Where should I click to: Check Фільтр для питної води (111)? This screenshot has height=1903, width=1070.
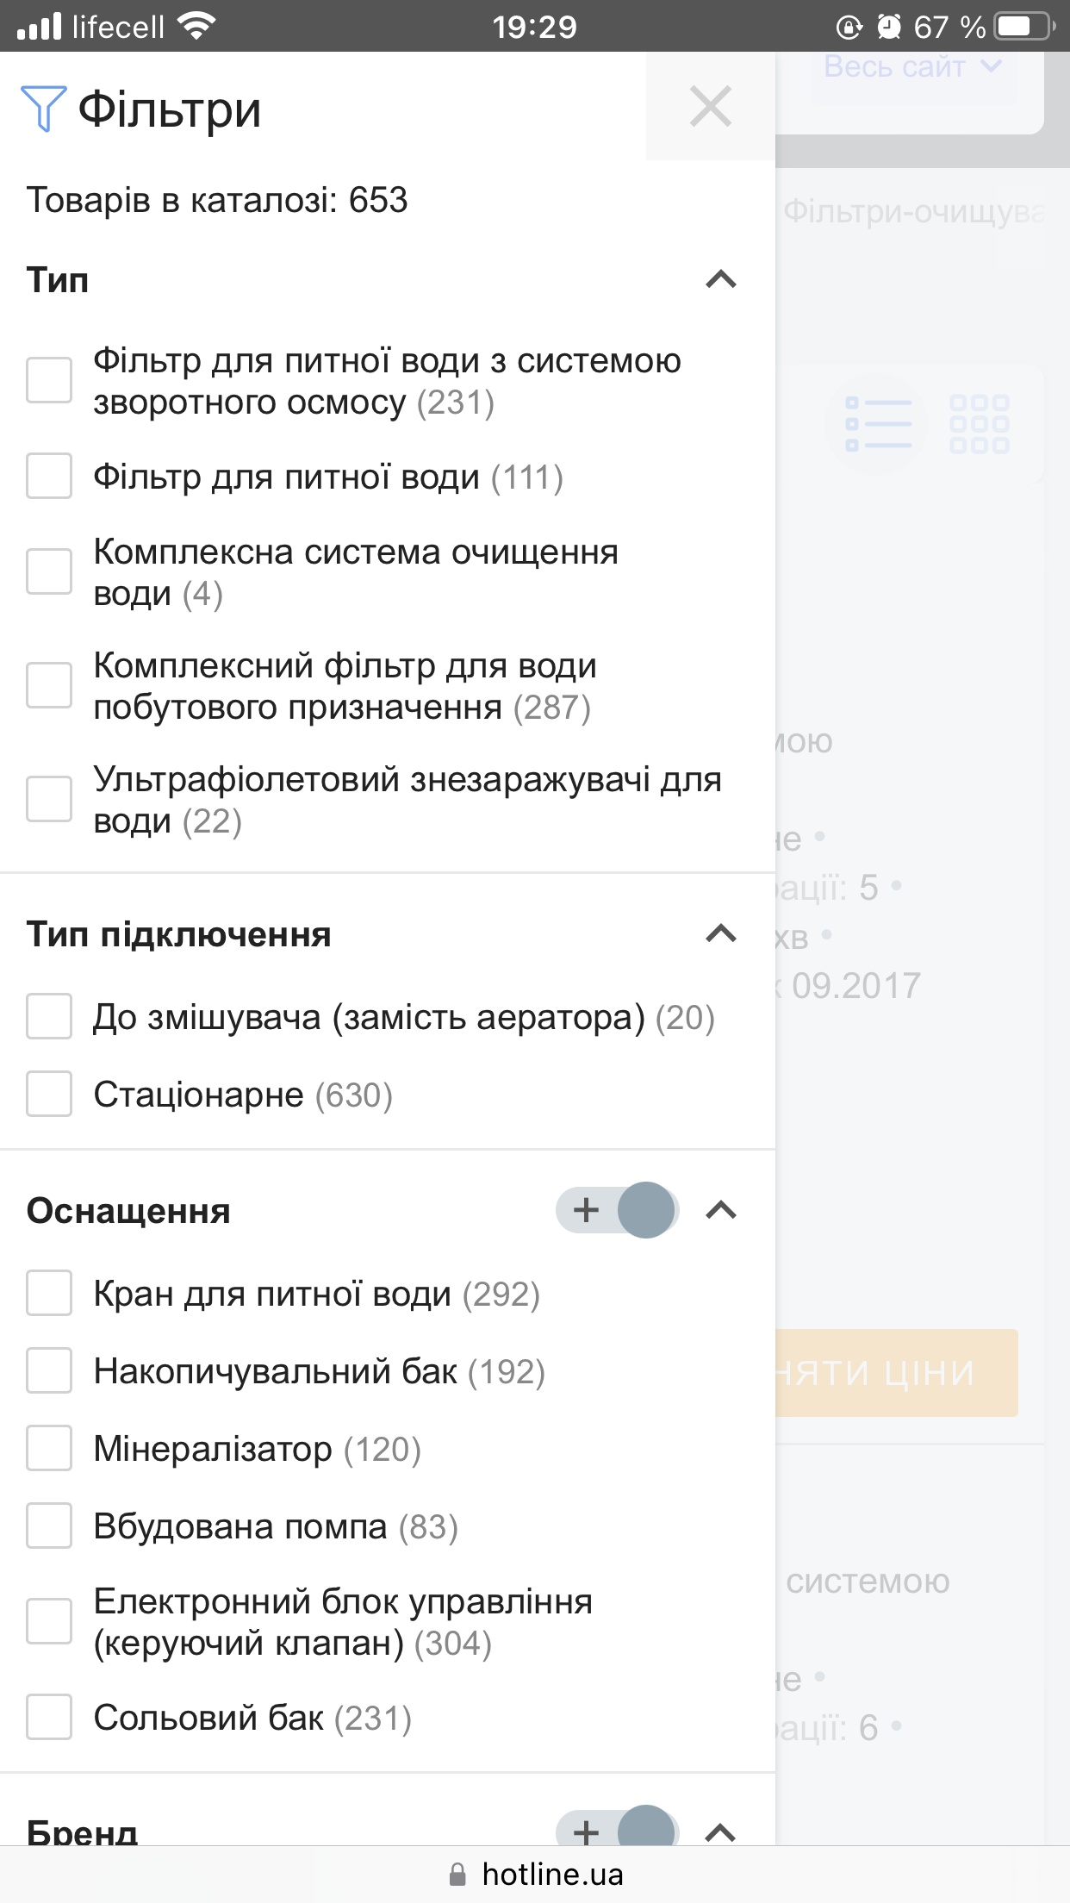(49, 476)
